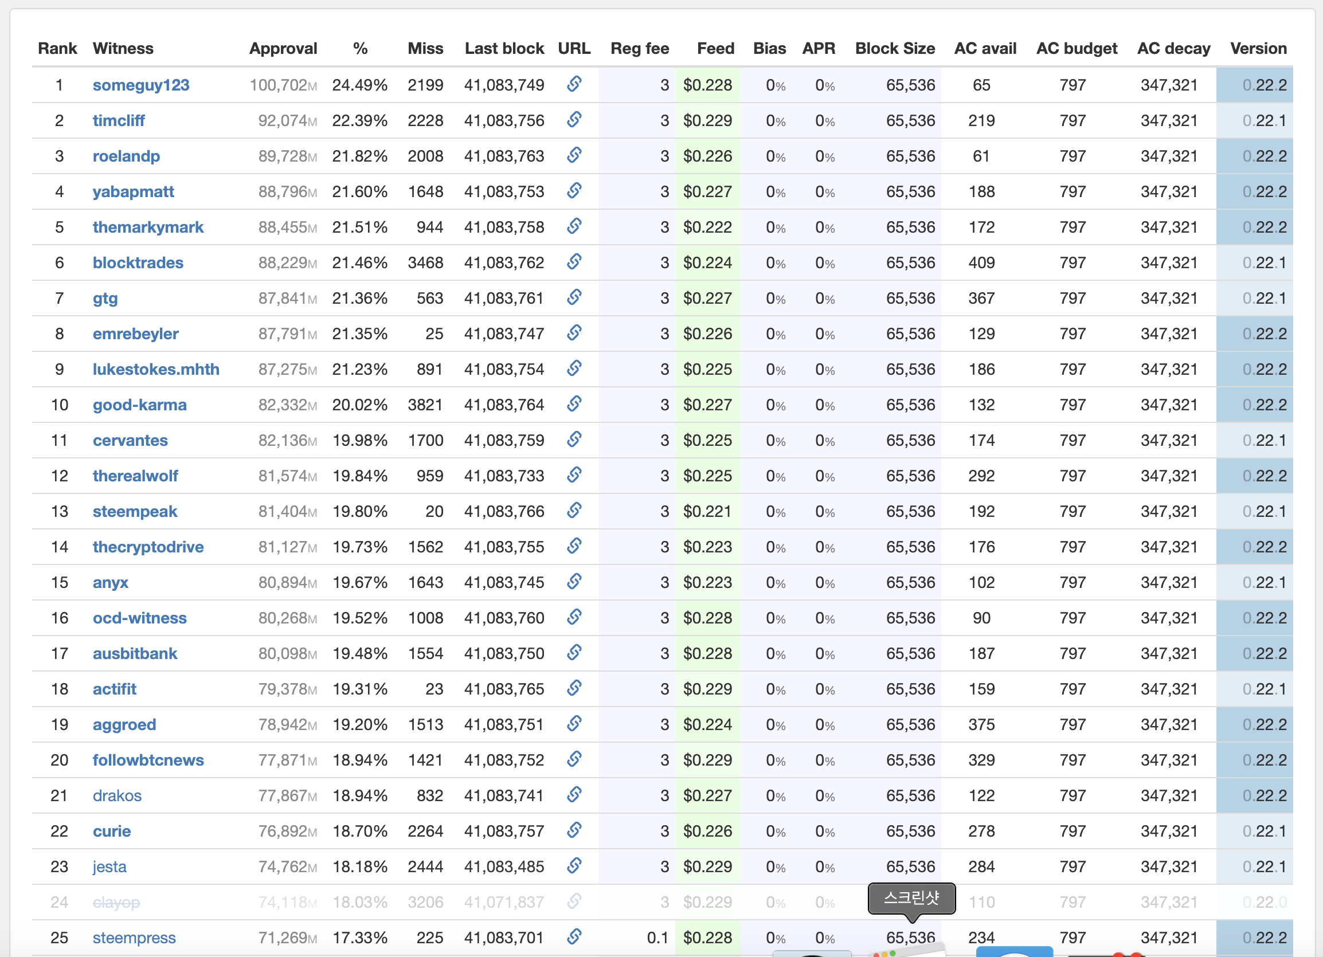
Task: Open lukestokes.mhth witness profile
Action: 156,370
